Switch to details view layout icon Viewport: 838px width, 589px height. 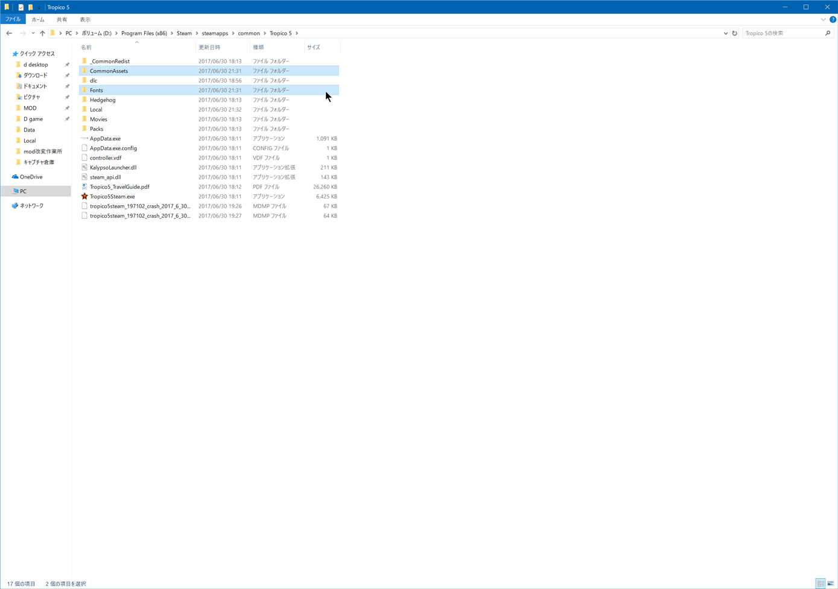(x=821, y=584)
